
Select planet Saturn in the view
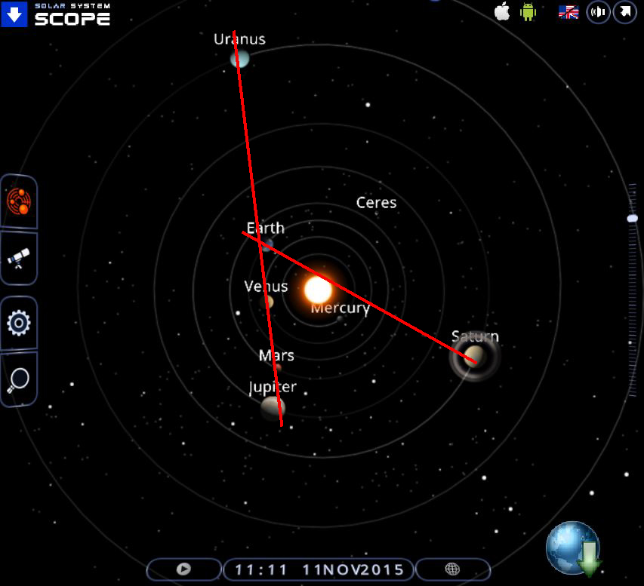[474, 357]
